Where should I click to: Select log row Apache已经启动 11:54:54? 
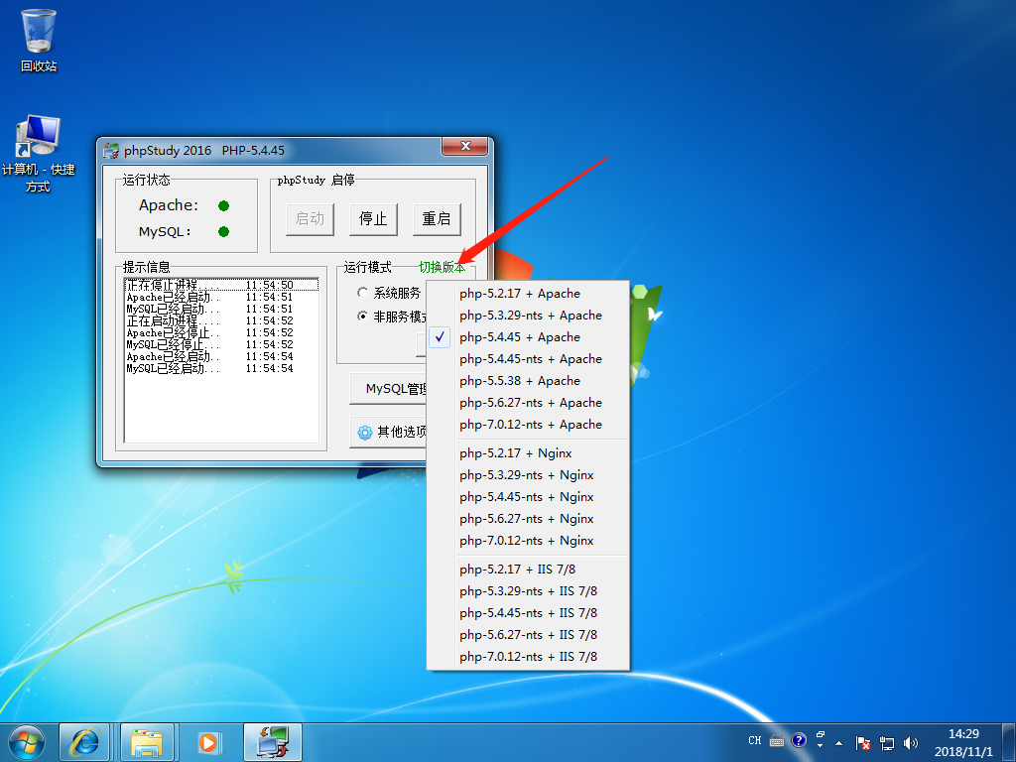(221, 356)
